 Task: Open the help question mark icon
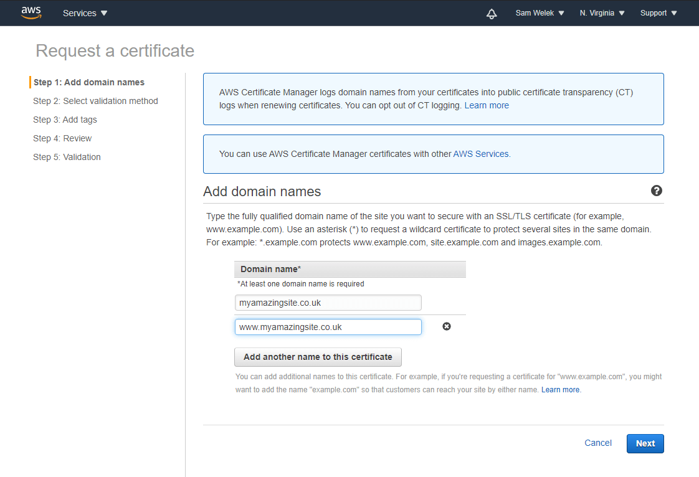point(656,191)
